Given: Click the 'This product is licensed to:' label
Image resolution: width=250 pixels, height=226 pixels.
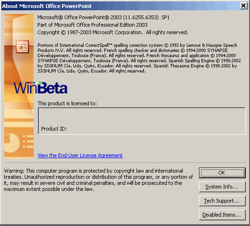Looking at the screenshot, I should pos(67,103).
